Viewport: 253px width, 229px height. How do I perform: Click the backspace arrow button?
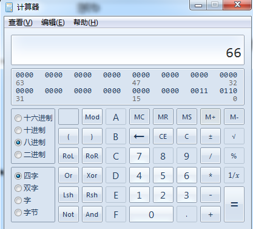pos(140,136)
